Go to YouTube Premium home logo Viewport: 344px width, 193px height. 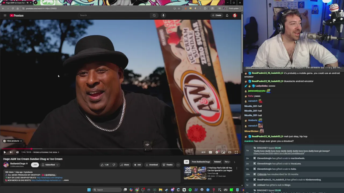[x=17, y=15]
